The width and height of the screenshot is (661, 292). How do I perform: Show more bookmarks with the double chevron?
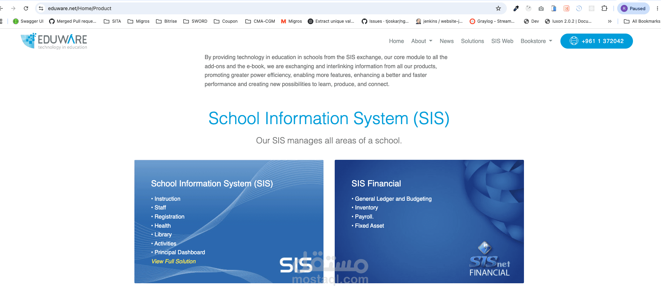[610, 21]
